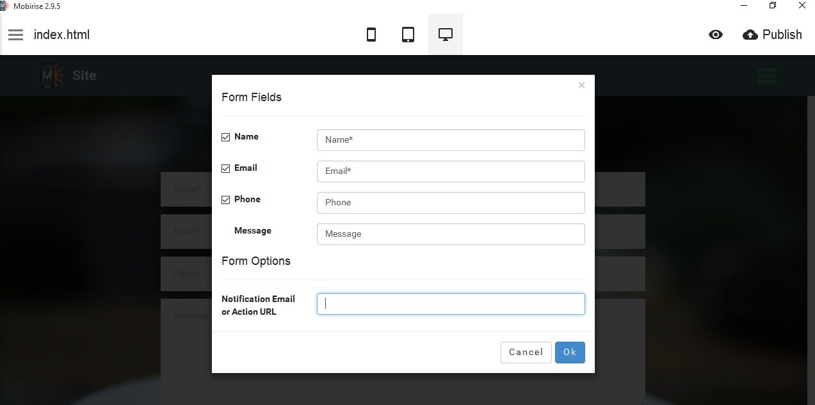The image size is (815, 405).
Task: Click the Notification Email or Action URL field
Action: point(450,303)
